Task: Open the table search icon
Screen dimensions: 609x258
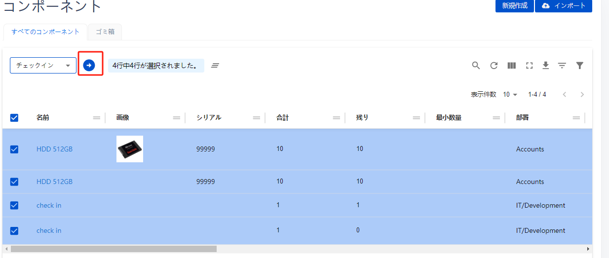Action: click(x=476, y=65)
